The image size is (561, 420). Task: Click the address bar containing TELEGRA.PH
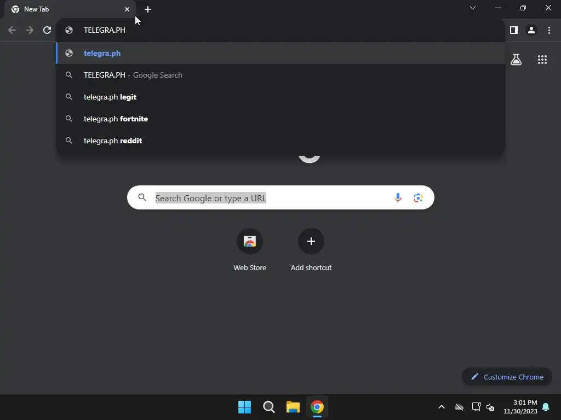pos(280,30)
